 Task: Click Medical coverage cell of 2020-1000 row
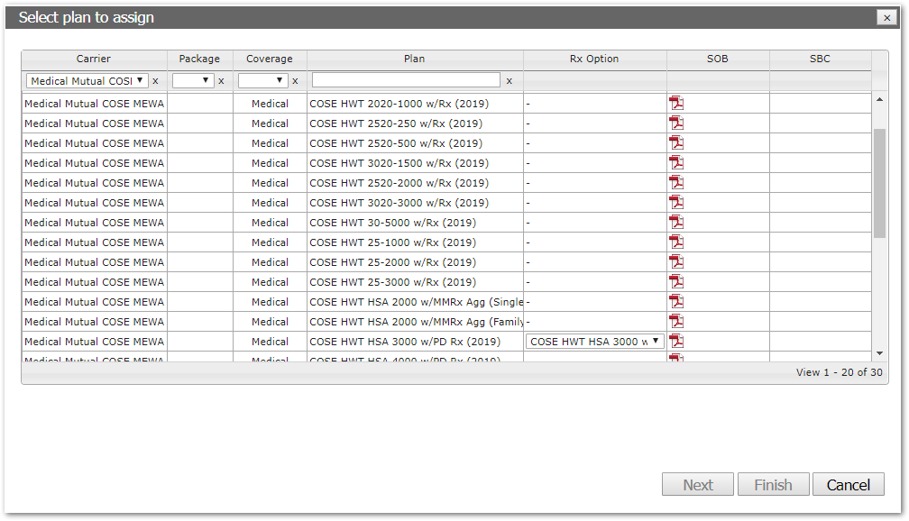(x=271, y=104)
